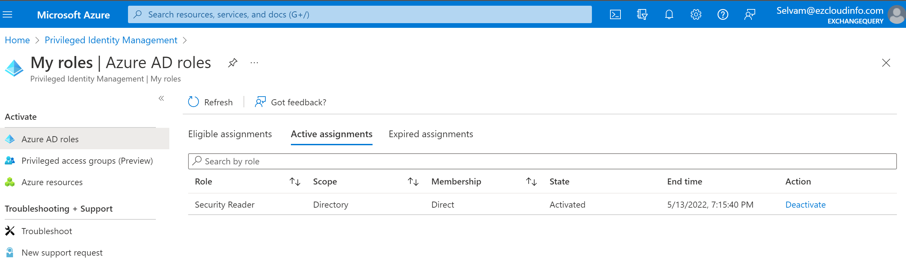The width and height of the screenshot is (906, 268).
Task: Switch to Expired assignments tab
Action: point(430,134)
